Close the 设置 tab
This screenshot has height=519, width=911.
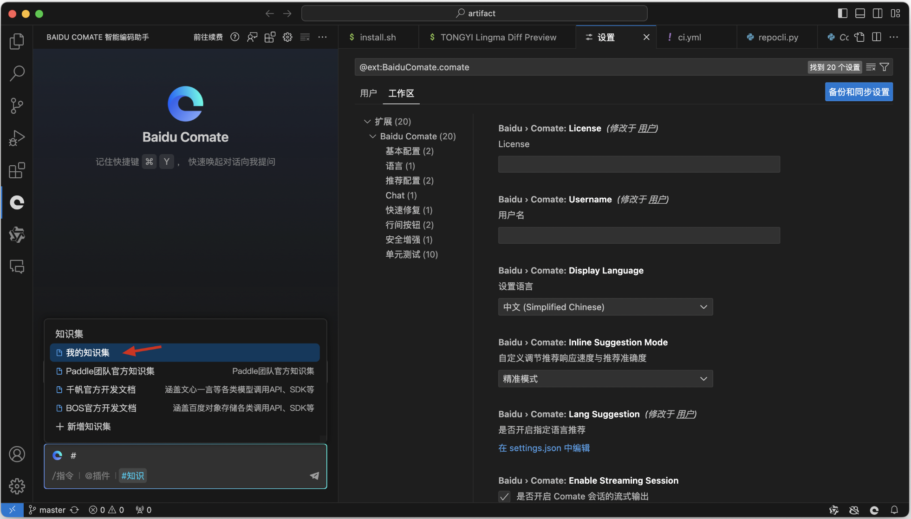(646, 37)
